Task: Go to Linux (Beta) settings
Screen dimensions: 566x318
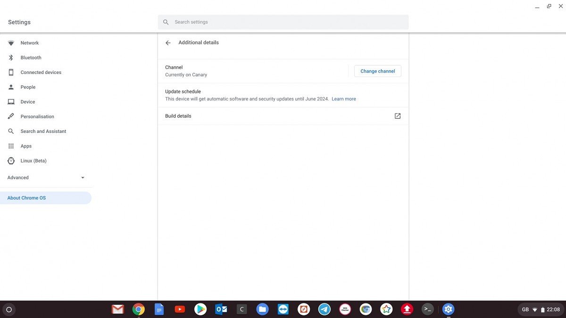Action: tap(33, 161)
